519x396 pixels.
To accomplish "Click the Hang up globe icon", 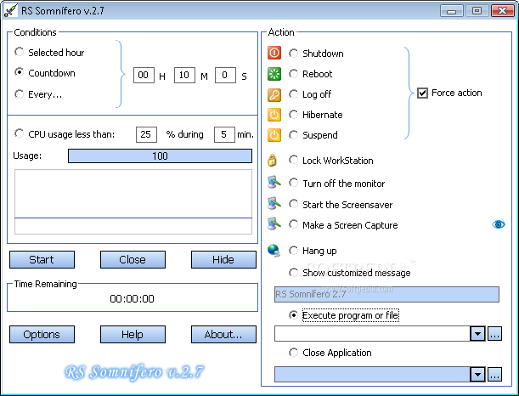I will pyautogui.click(x=274, y=251).
